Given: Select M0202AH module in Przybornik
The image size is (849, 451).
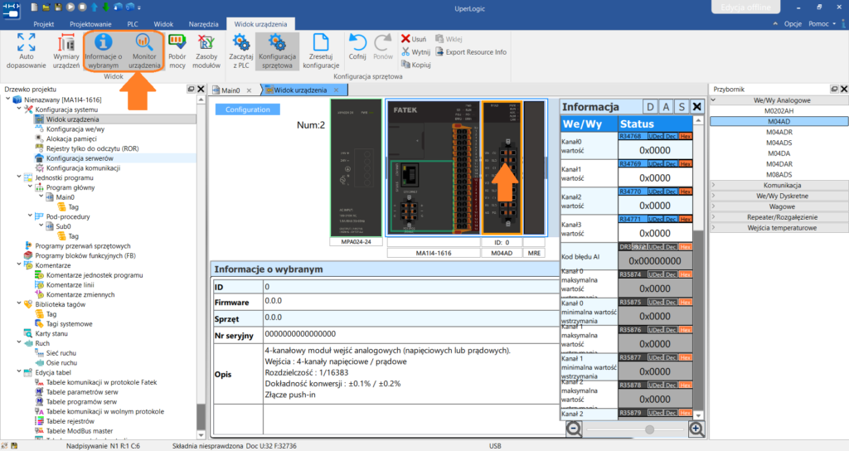Looking at the screenshot, I should coord(779,111).
